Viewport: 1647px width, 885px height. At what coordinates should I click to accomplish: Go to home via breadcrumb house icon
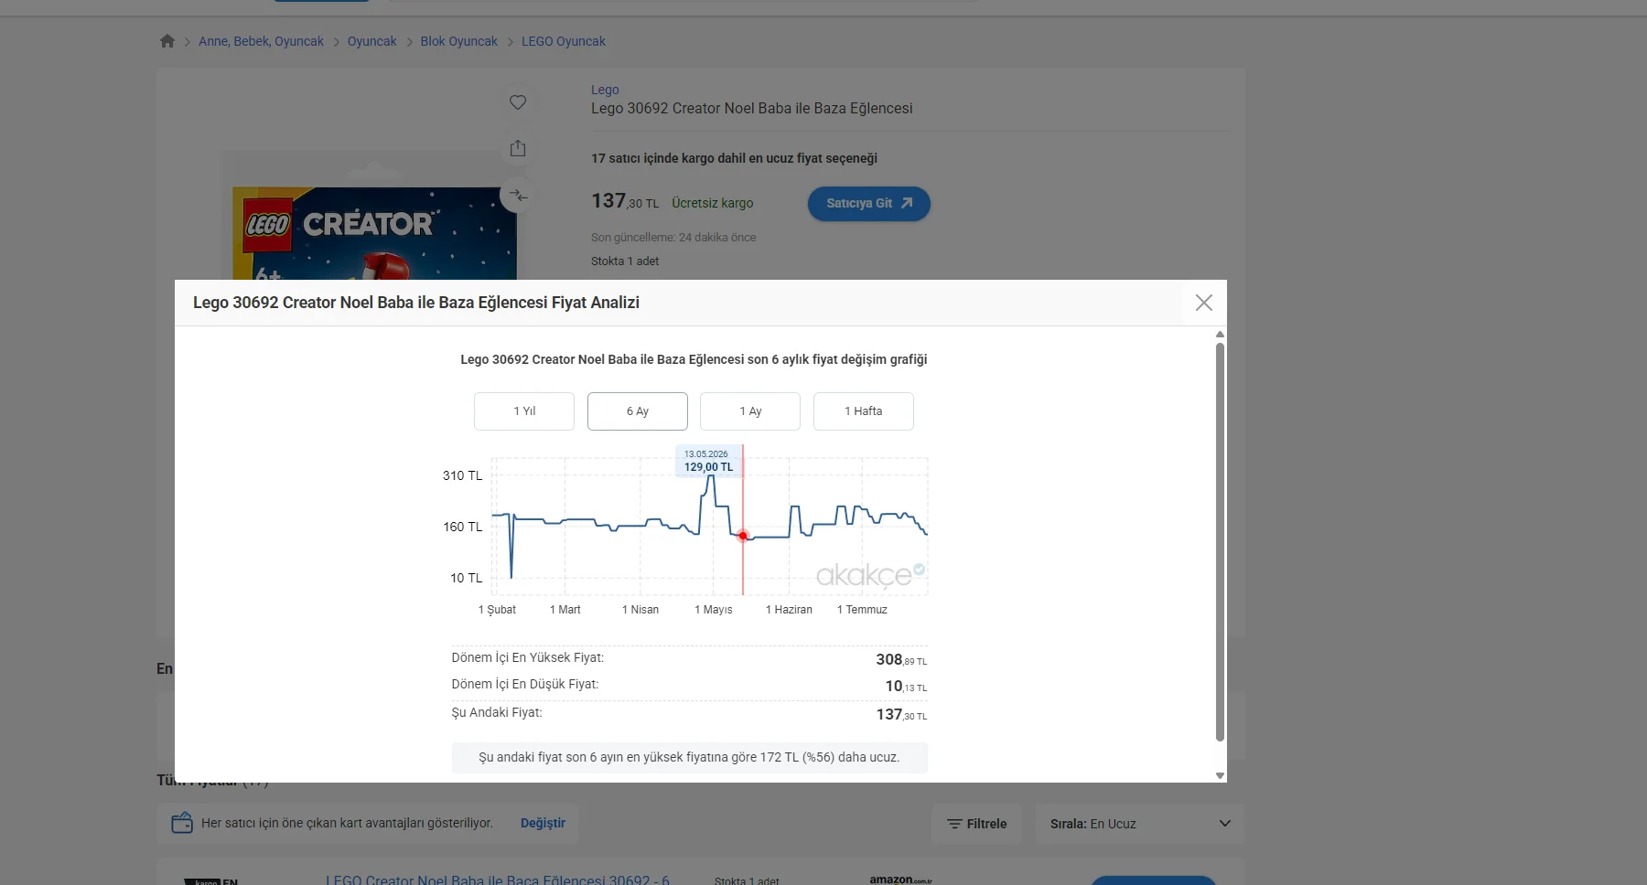[167, 41]
